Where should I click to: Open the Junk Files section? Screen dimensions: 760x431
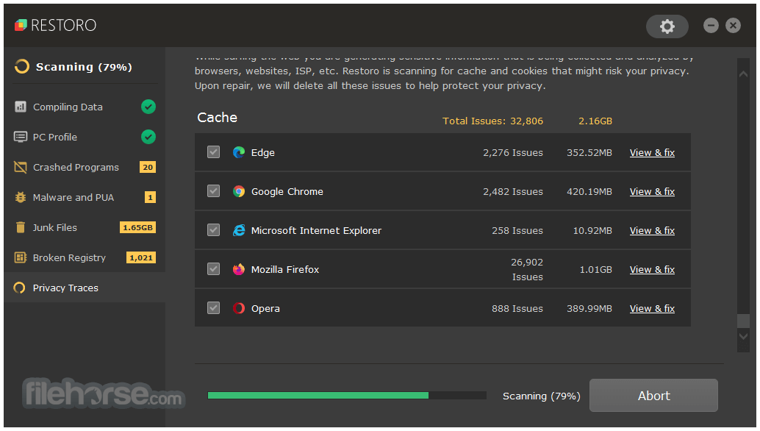point(85,227)
